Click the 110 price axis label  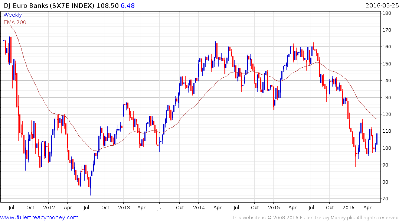[387, 131]
